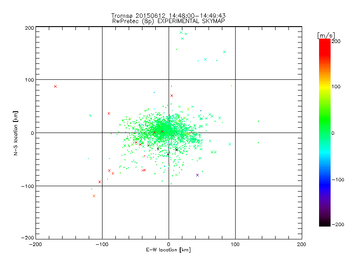Click the x-axis tick label '100'
The image size is (355, 266).
click(235, 244)
